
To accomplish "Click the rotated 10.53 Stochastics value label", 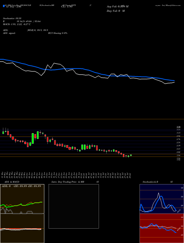I will [x=179, y=211].
